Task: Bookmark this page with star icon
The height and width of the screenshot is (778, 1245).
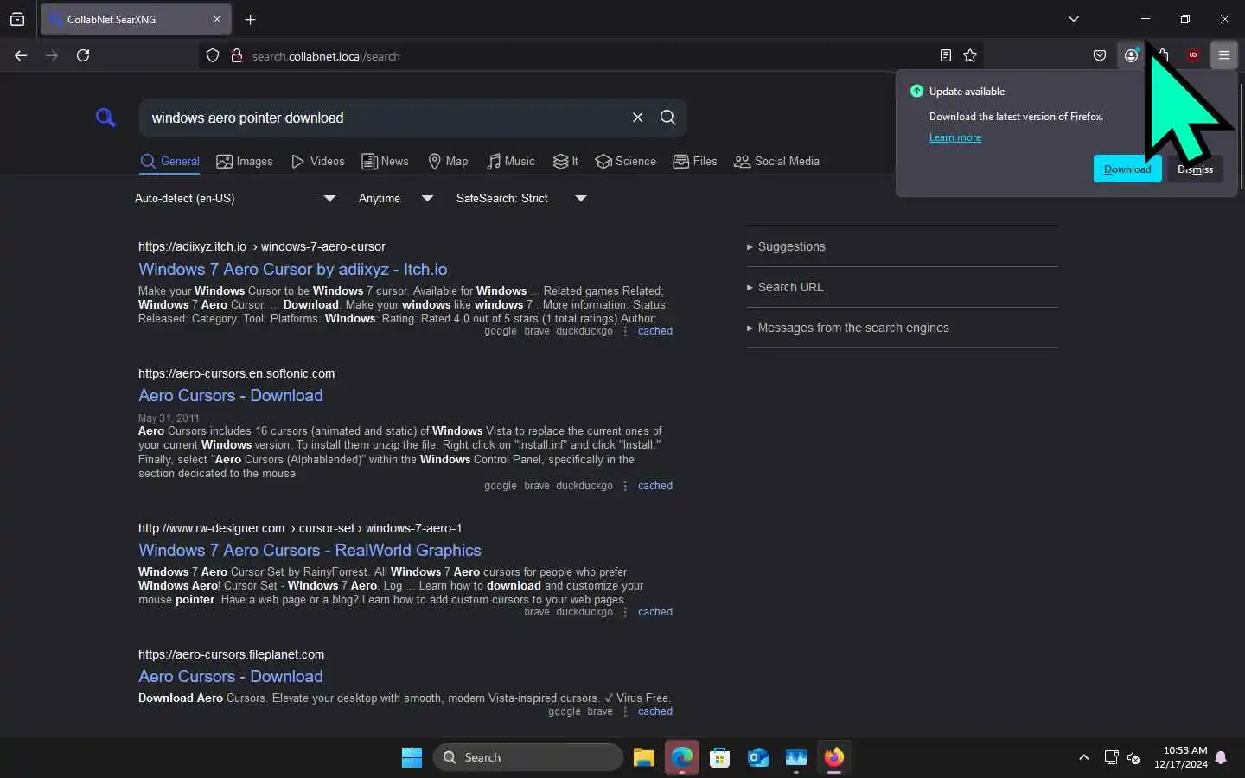Action: pos(970,55)
